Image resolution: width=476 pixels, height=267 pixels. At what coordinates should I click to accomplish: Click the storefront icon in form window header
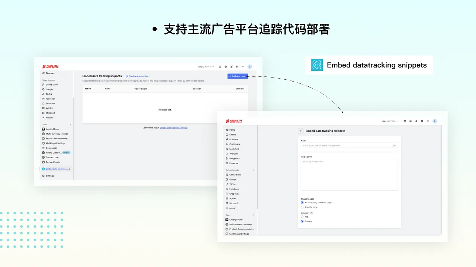[405, 121]
